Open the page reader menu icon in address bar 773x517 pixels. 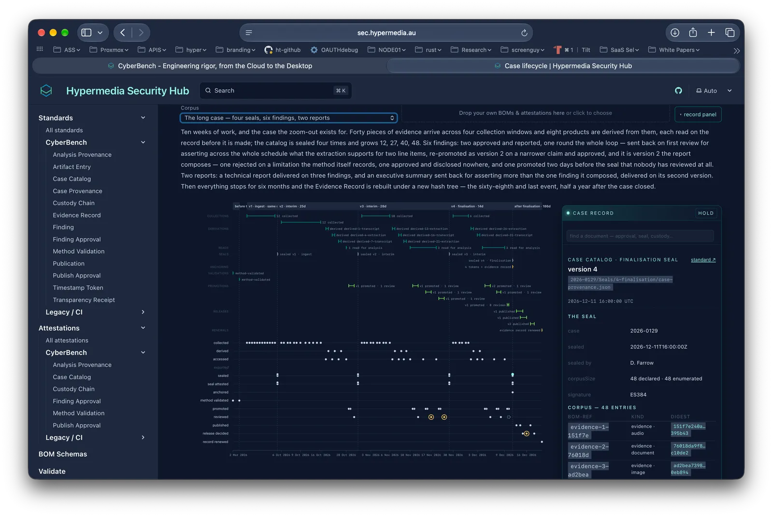click(x=249, y=33)
